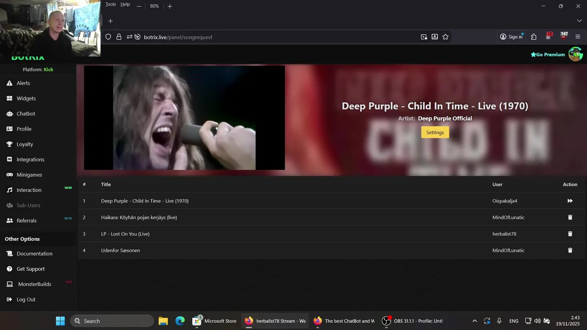The image size is (587, 330).
Task: Skip the Deep Purple song
Action: 570,201
